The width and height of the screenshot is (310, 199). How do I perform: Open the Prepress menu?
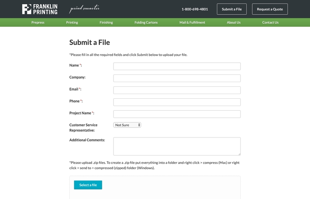click(38, 22)
